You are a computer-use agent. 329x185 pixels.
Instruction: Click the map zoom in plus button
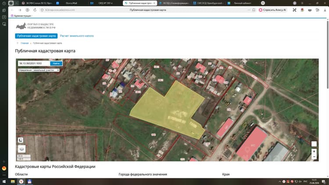tap(314, 151)
